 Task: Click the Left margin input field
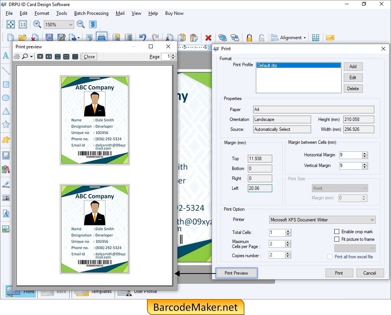[260, 188]
